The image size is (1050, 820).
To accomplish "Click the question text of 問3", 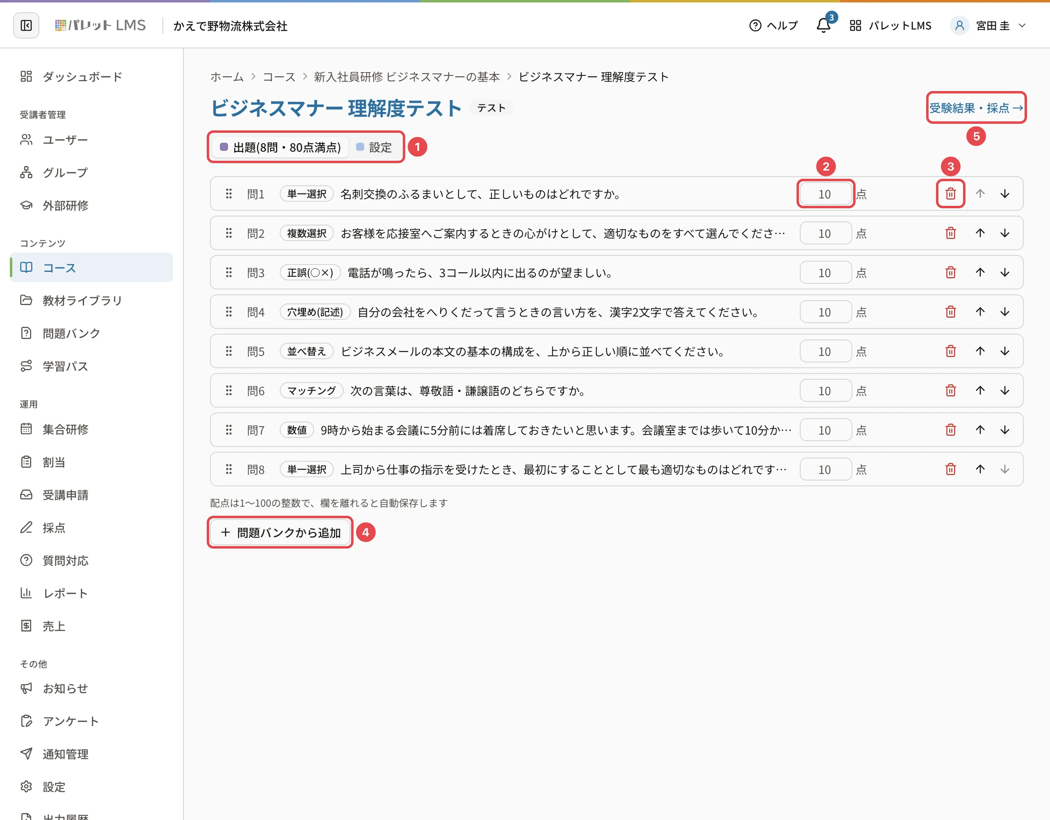I will (480, 273).
